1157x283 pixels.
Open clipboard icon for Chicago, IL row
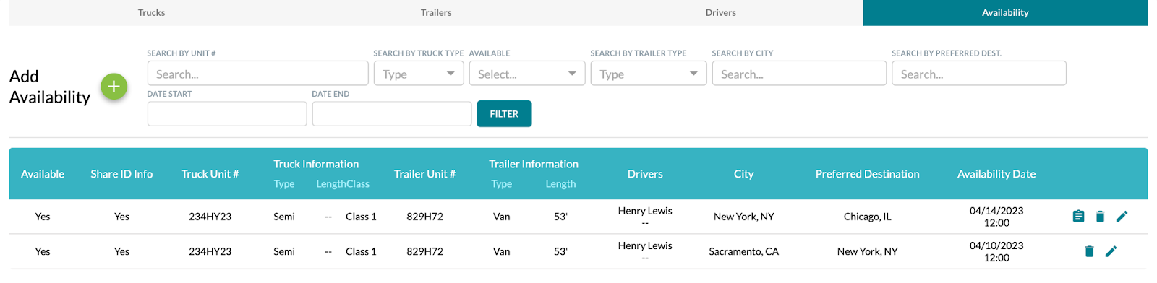(x=1078, y=216)
